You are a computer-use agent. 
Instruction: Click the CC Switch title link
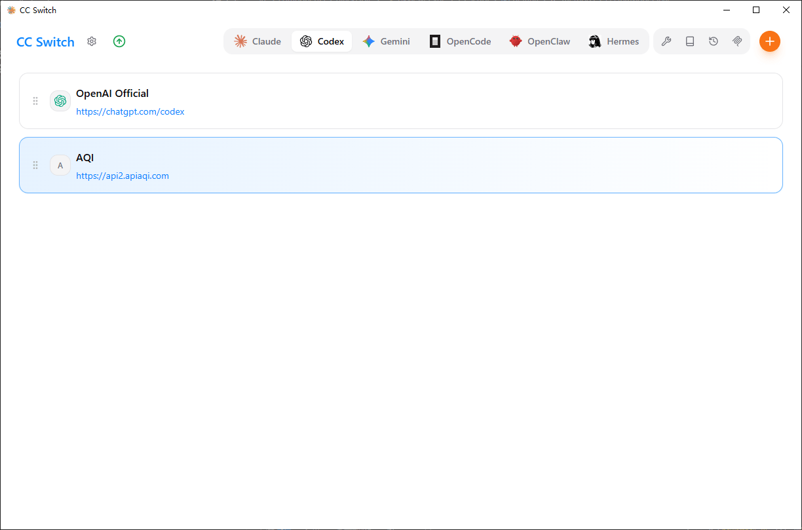(x=45, y=42)
